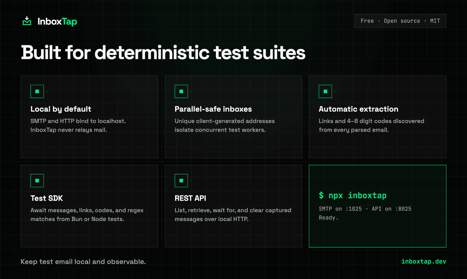Click the '$ npx inboxtap' command line

click(353, 196)
